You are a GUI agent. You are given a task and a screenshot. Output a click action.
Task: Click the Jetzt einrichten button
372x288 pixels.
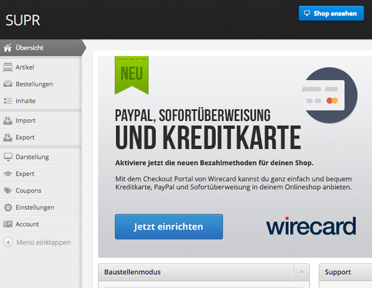[169, 227]
